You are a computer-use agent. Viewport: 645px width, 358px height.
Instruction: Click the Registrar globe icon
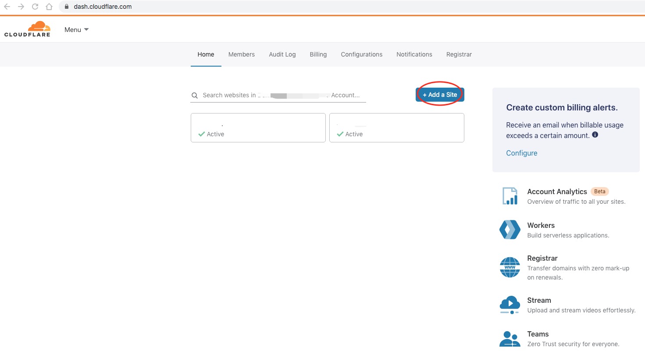510,267
